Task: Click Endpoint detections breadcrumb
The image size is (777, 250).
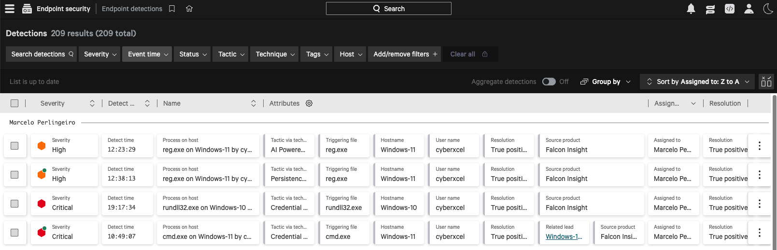Action: pos(132,9)
